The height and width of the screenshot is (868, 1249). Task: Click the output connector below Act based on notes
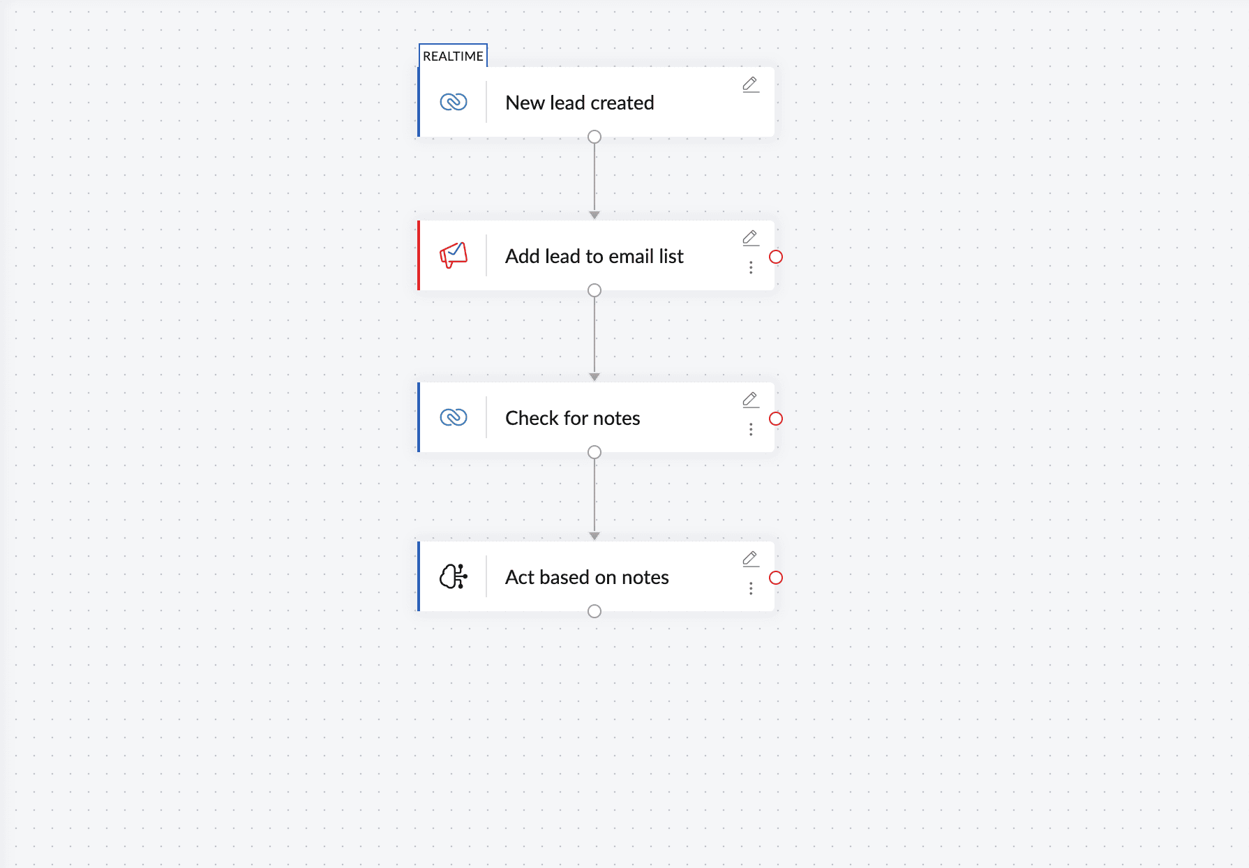click(594, 611)
